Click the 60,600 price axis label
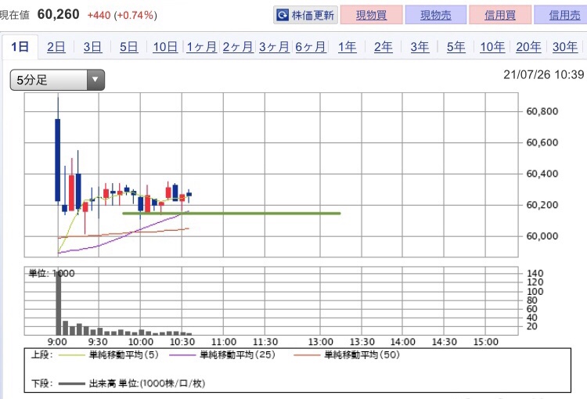This screenshot has width=587, height=399. click(x=542, y=142)
